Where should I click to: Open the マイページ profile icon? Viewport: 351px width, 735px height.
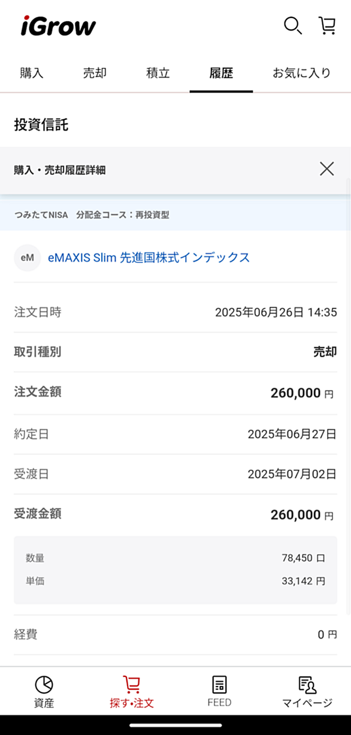coord(307,684)
